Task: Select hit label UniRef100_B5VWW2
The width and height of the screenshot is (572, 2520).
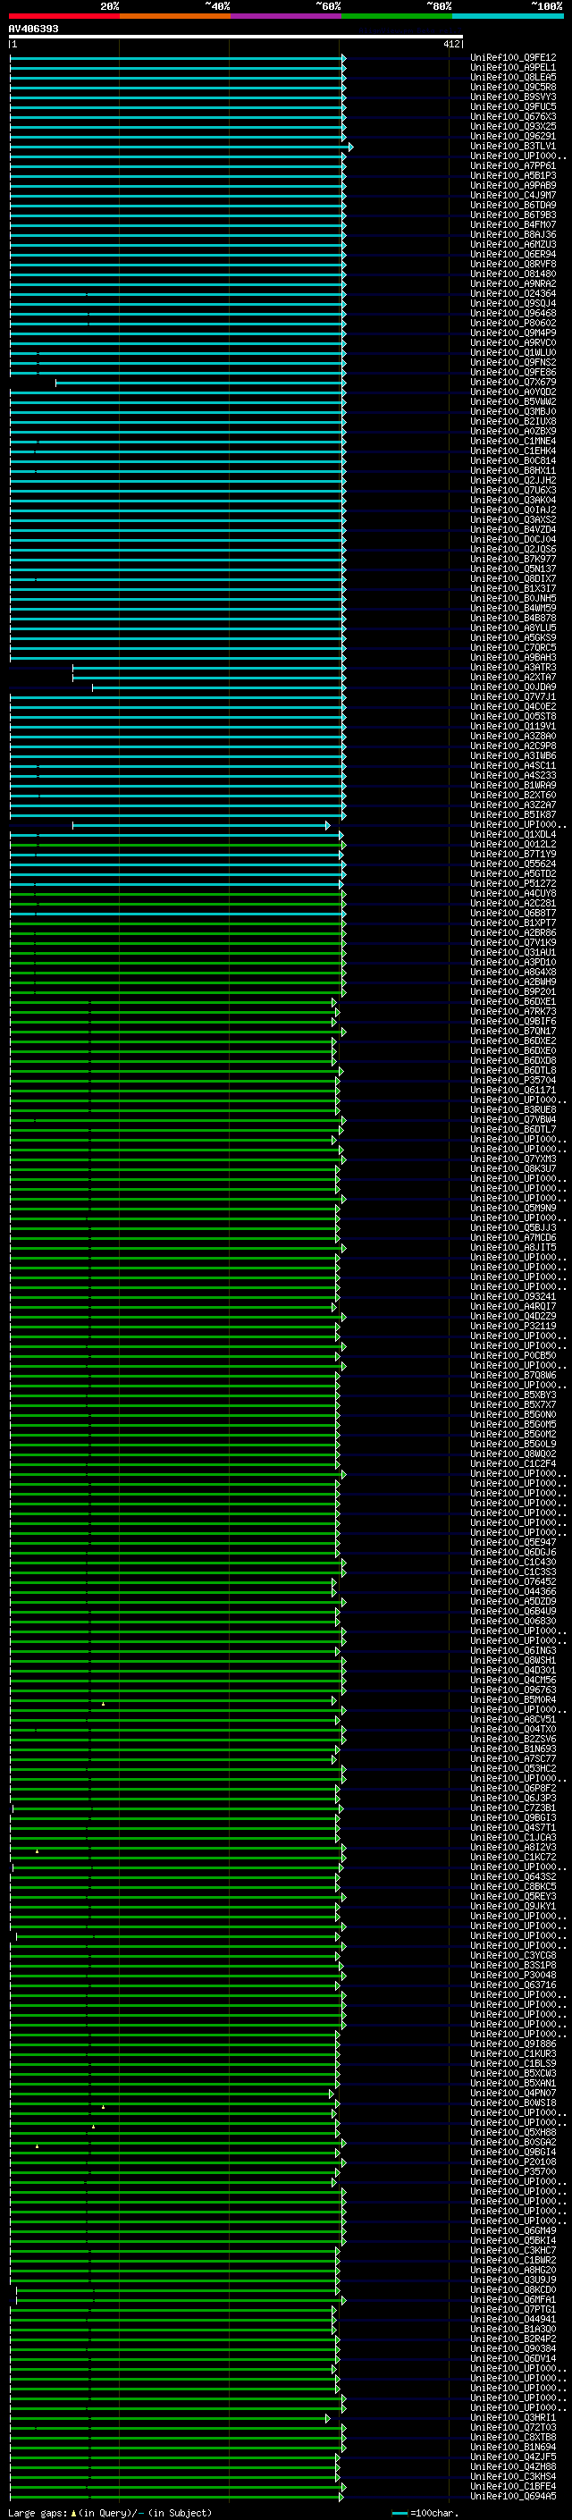Action: 513,402
